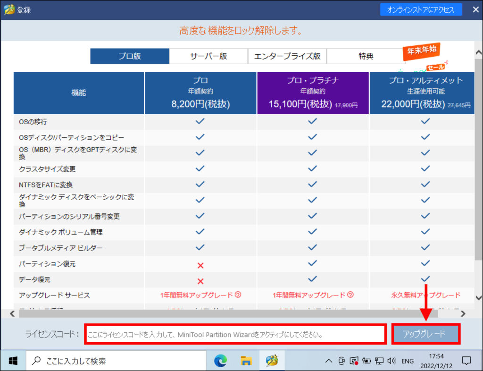Click the red X for パーティション復元 under プロ

coord(200,265)
